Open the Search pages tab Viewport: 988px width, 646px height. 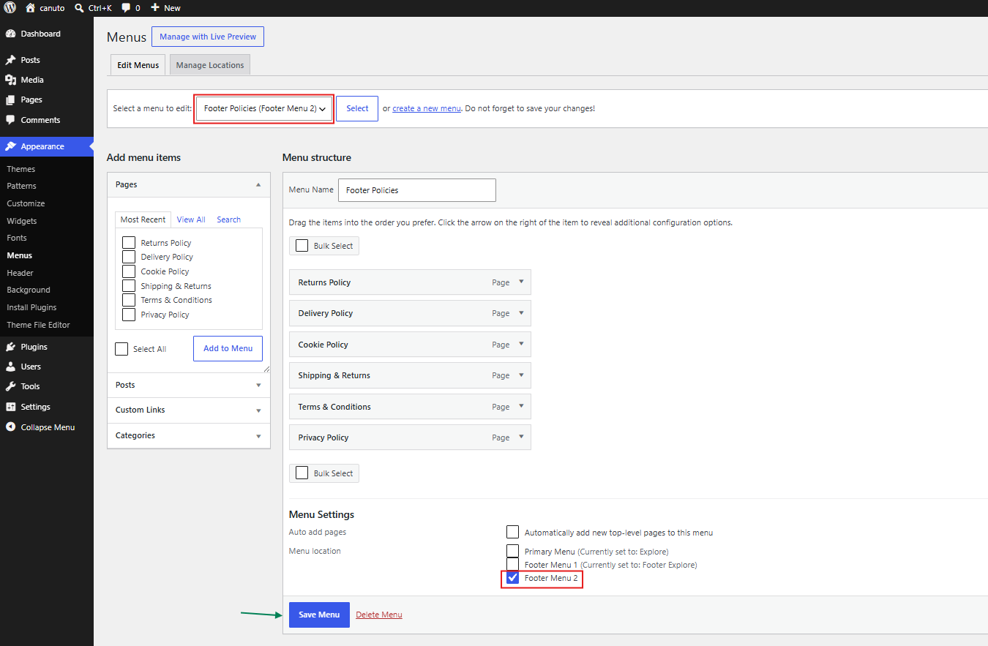point(228,219)
